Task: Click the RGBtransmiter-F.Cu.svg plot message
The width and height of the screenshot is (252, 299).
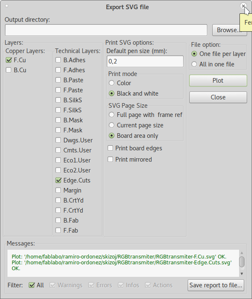Action: [119, 257]
